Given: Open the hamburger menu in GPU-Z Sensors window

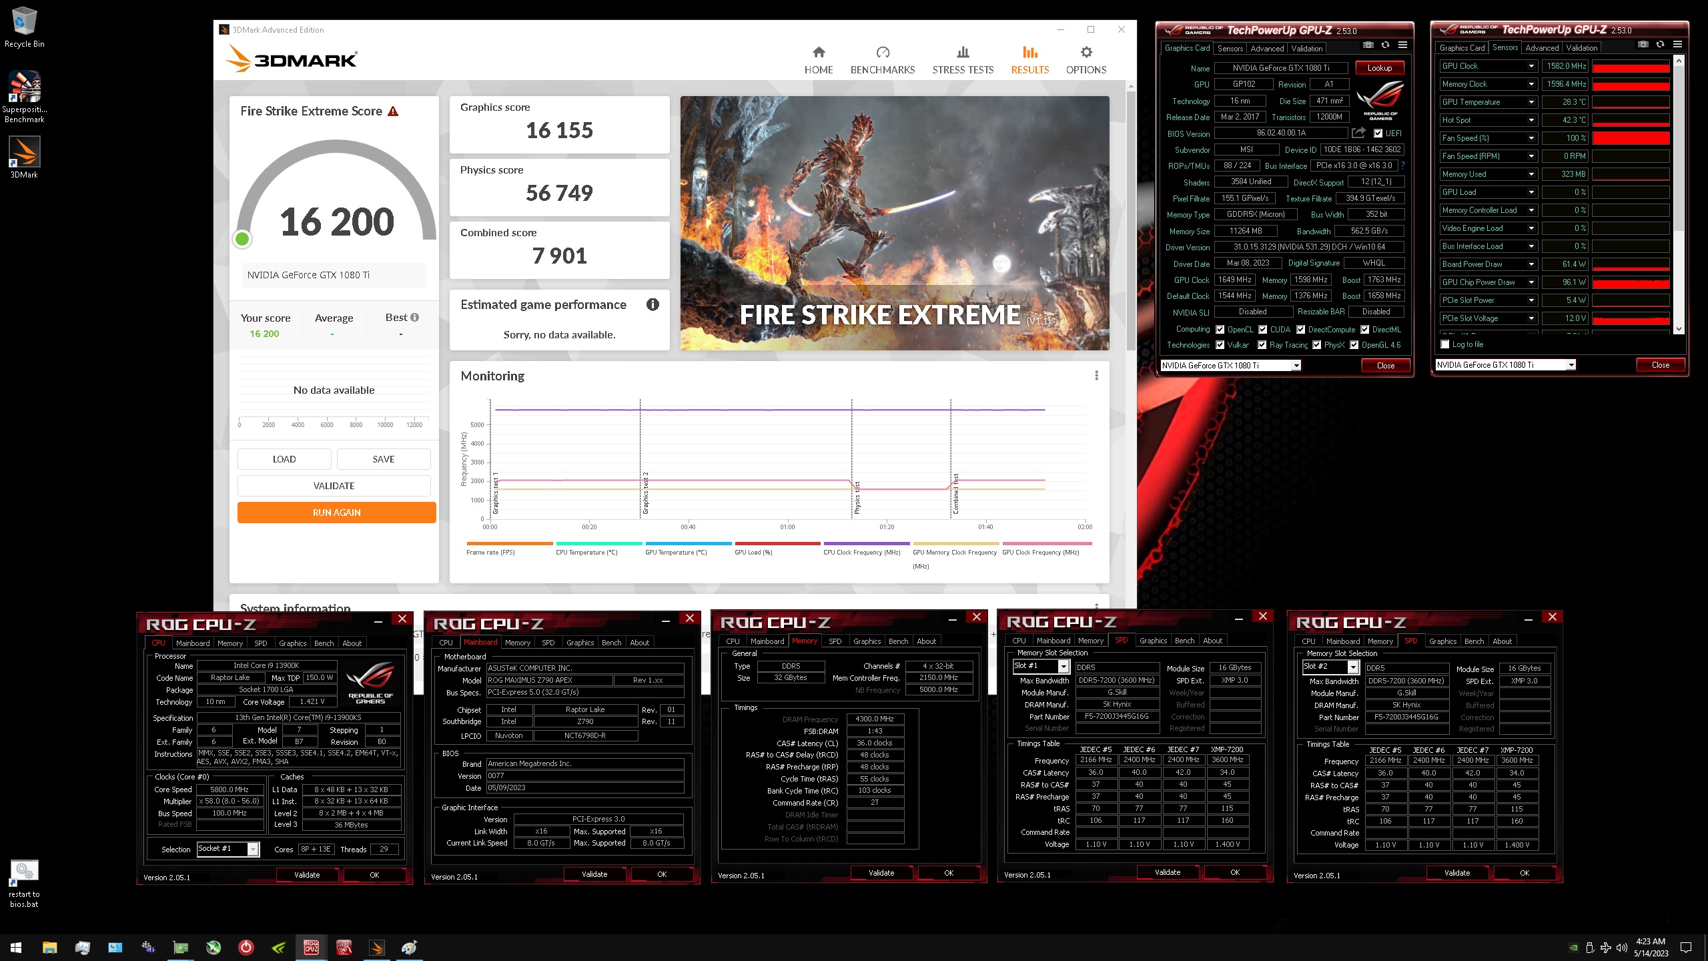Looking at the screenshot, I should pos(1678,45).
